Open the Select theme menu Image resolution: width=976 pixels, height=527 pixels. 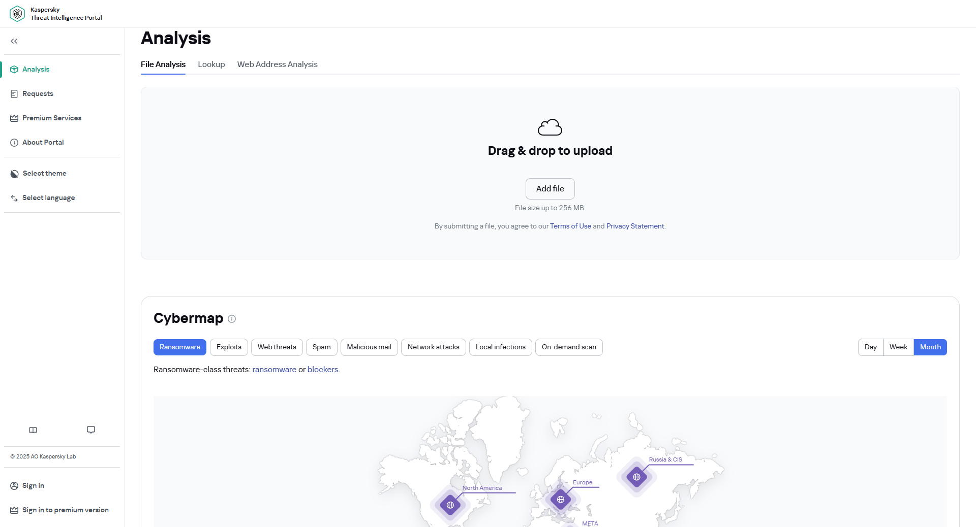tap(44, 174)
